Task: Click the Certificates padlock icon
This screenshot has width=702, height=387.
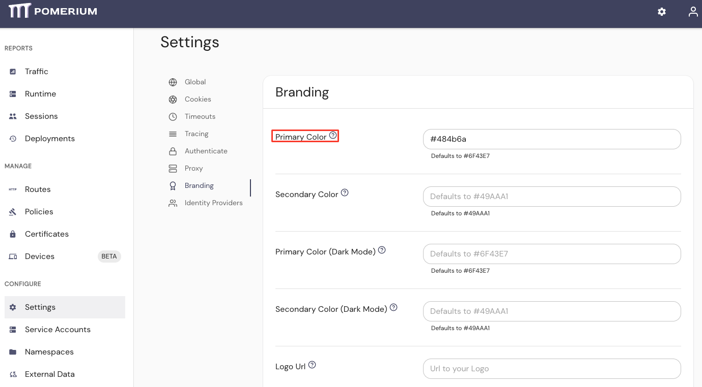Action: (x=12, y=234)
